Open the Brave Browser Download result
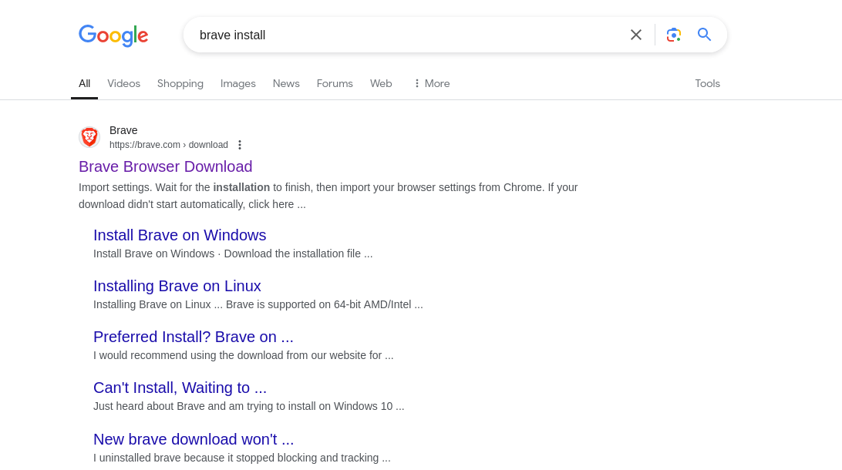842x470 pixels. [165, 166]
